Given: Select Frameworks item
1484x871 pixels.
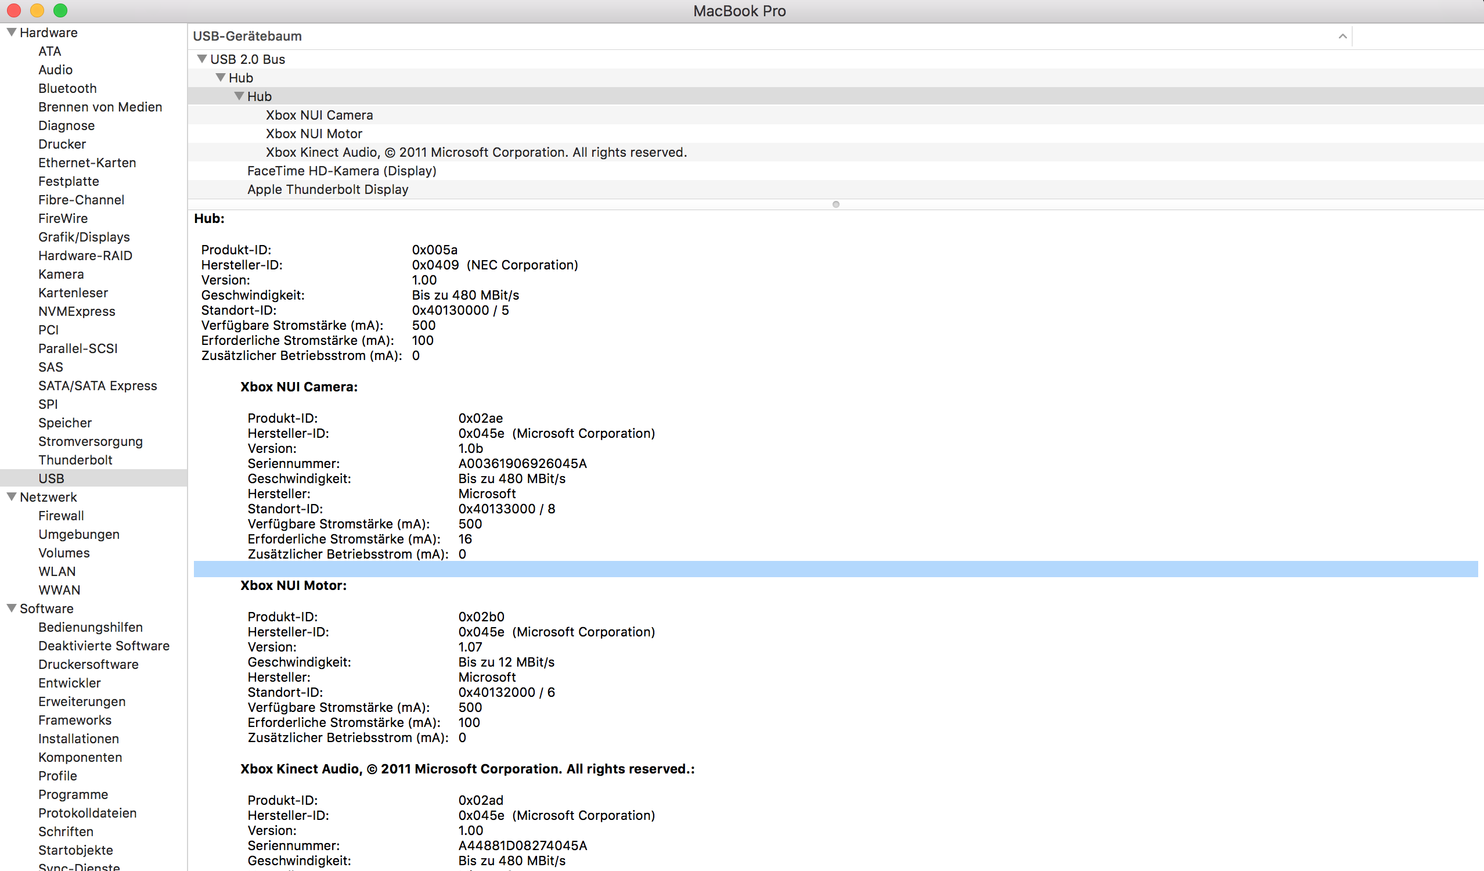Looking at the screenshot, I should click(x=75, y=719).
